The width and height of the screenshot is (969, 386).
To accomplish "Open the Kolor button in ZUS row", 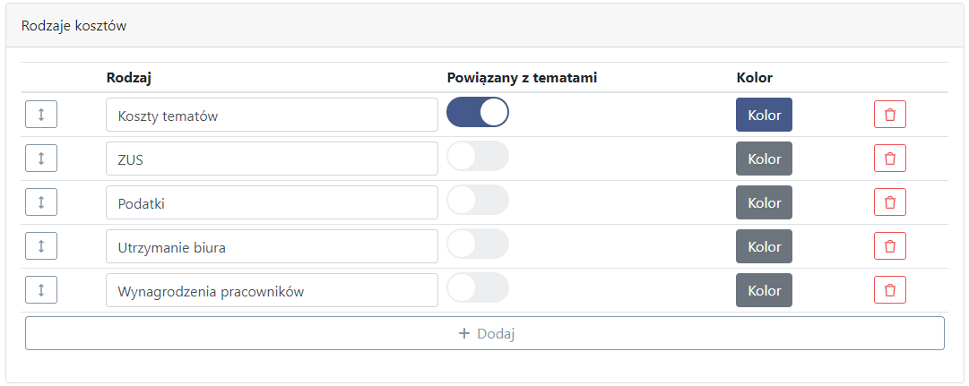I will point(764,159).
